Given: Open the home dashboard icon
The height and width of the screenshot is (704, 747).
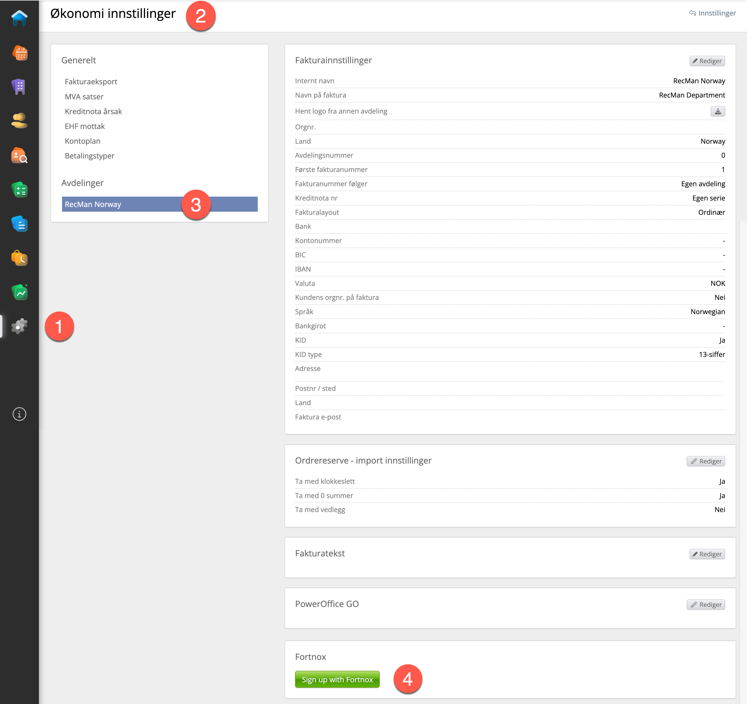Looking at the screenshot, I should pos(19,18).
